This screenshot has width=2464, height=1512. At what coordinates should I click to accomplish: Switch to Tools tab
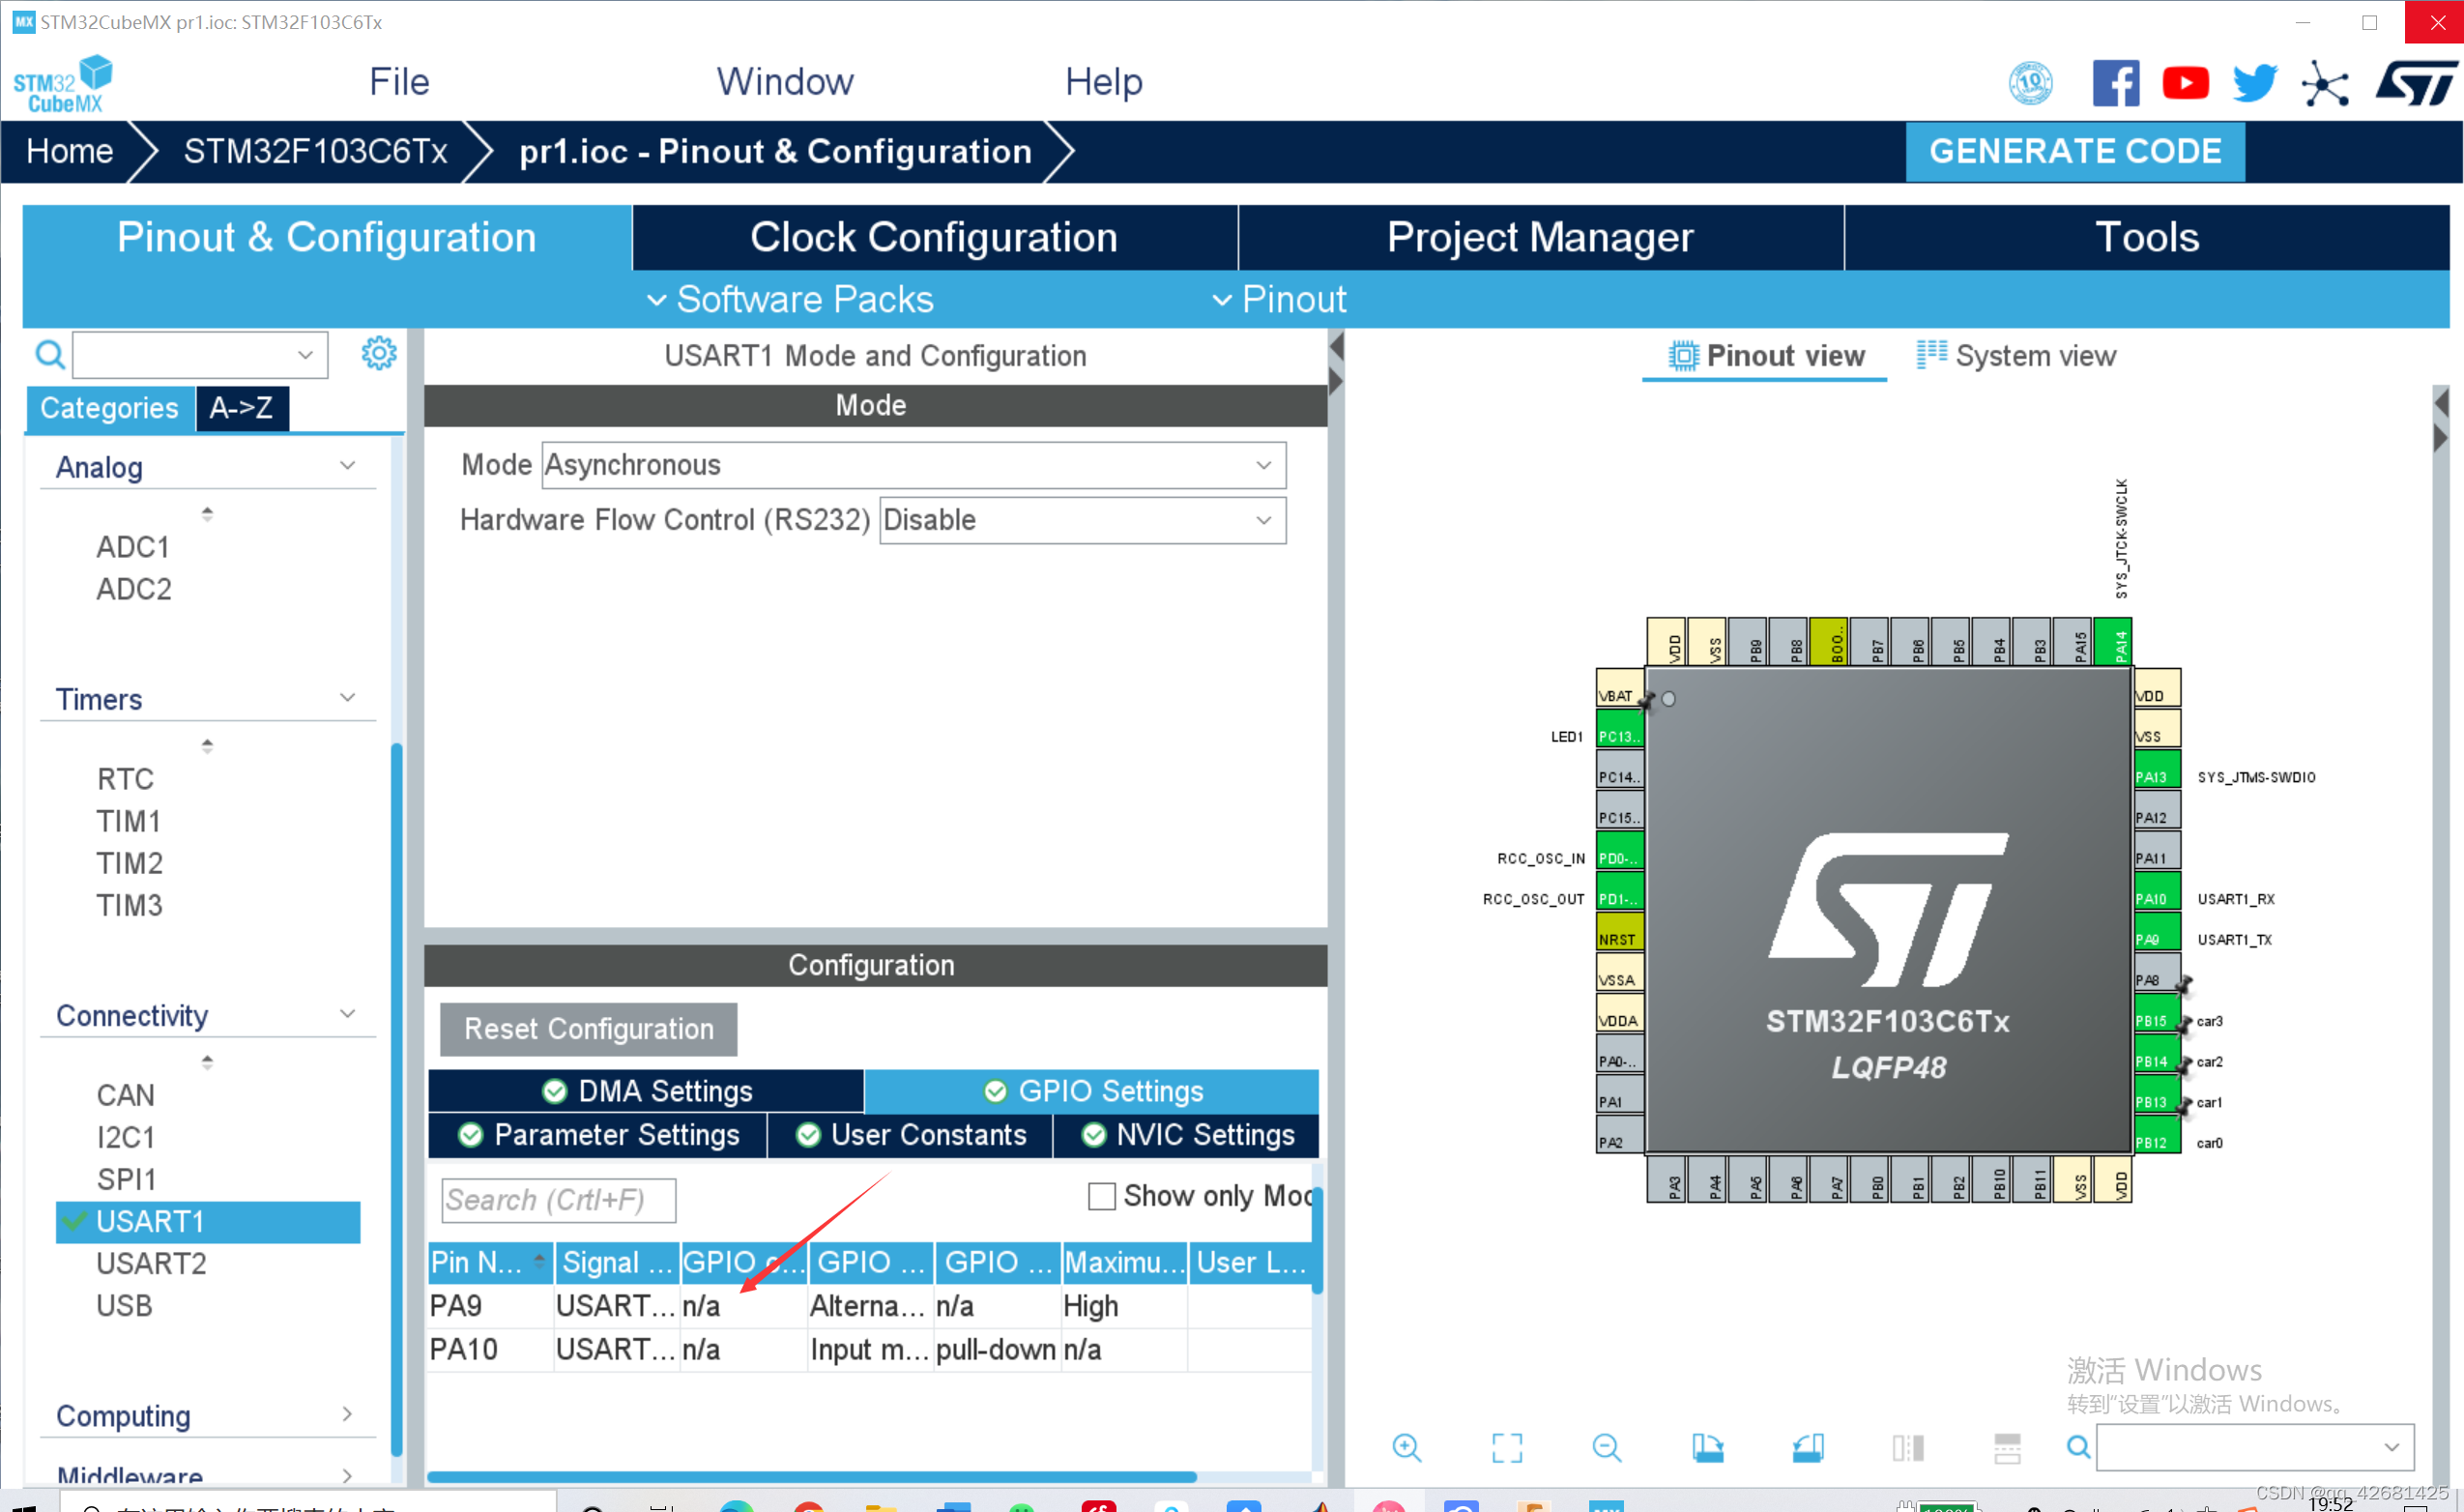[x=2146, y=237]
